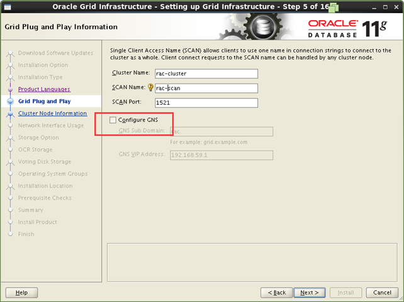Close the installer window
404x302 pixels.
click(x=396, y=7)
